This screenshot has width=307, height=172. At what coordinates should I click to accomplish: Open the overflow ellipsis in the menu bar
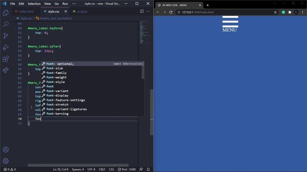pyautogui.click(x=74, y=3)
